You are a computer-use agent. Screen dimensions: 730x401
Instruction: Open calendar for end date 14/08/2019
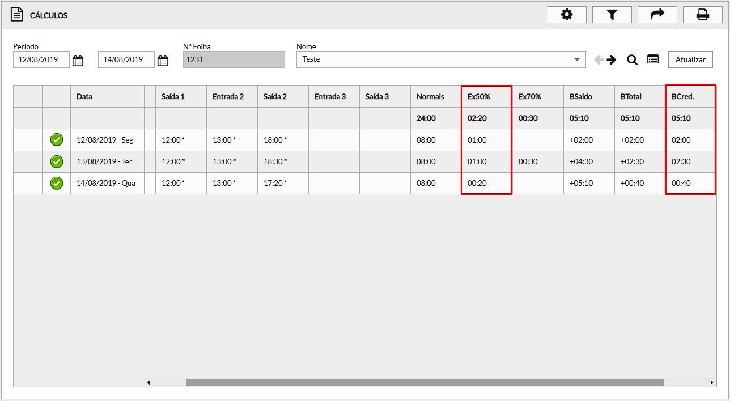coord(163,61)
